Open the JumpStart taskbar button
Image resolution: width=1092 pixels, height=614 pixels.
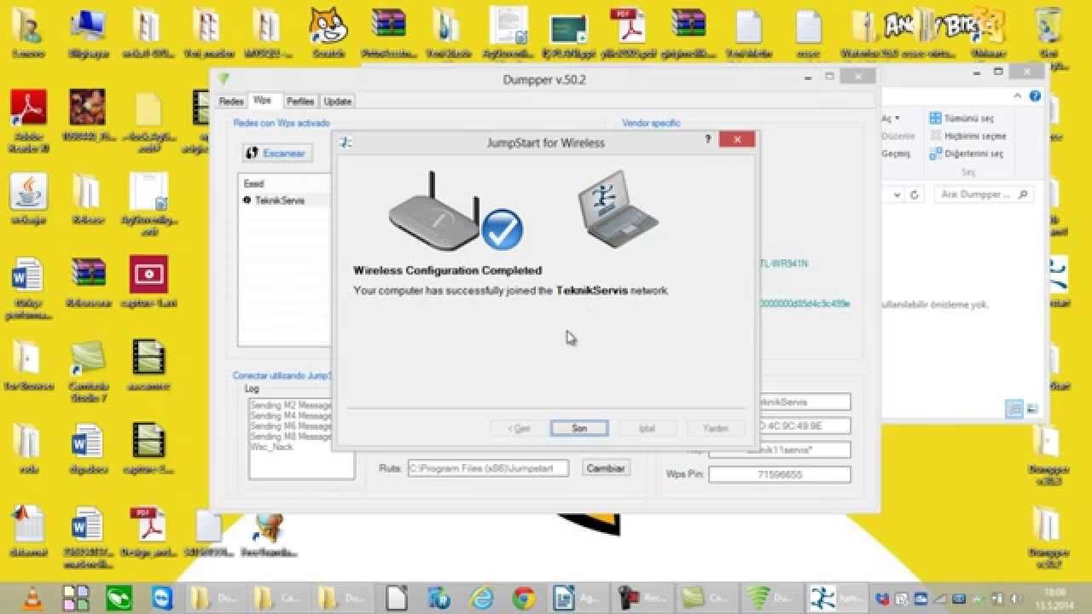(x=838, y=598)
